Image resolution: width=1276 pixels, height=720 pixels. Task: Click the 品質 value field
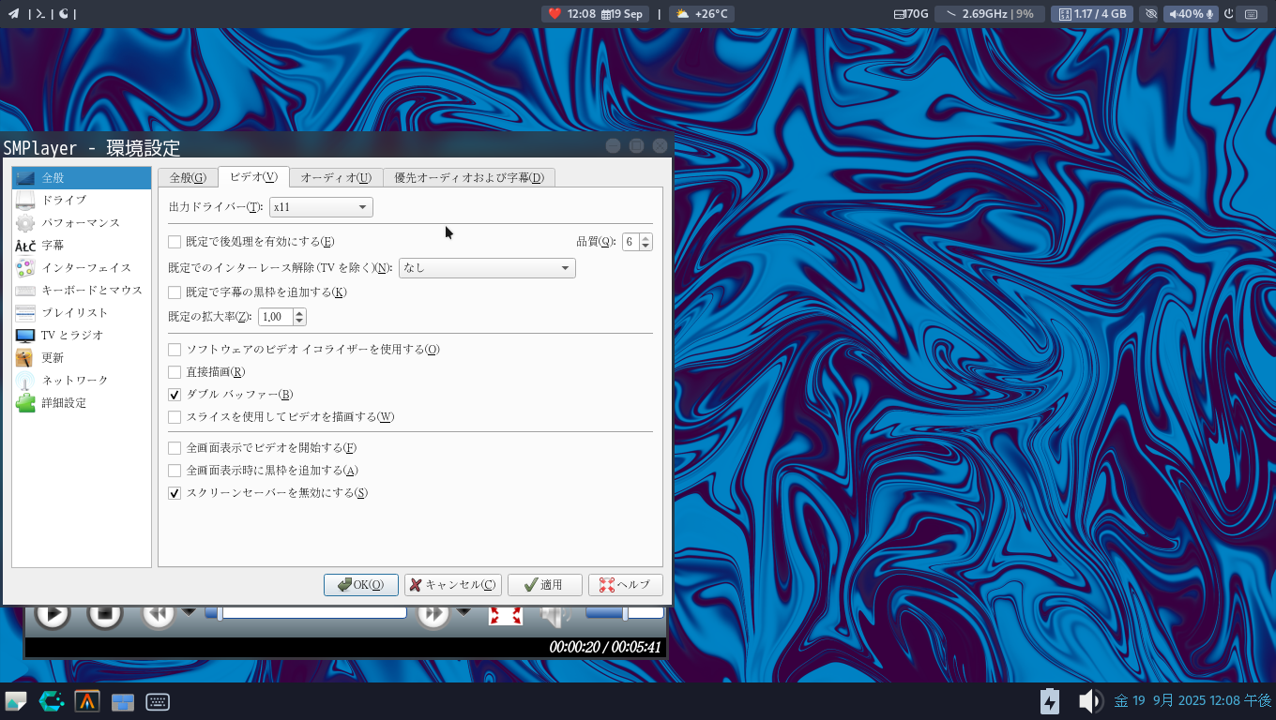[x=630, y=242]
